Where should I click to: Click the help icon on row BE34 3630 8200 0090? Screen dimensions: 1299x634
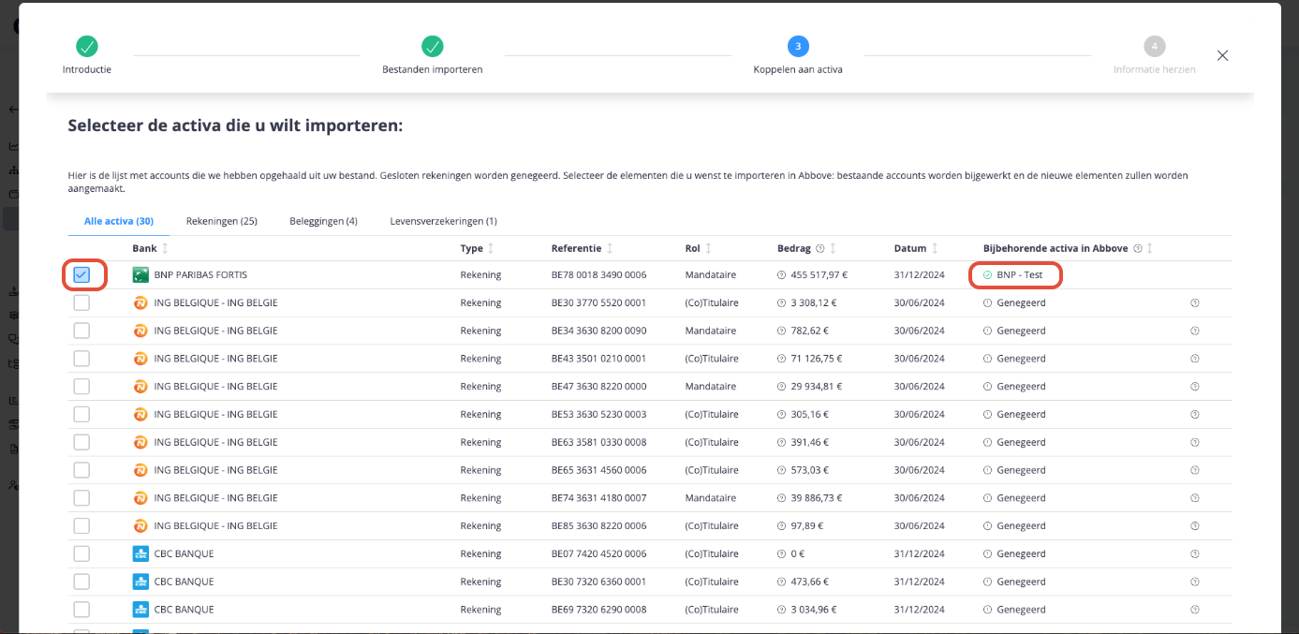coord(1194,331)
